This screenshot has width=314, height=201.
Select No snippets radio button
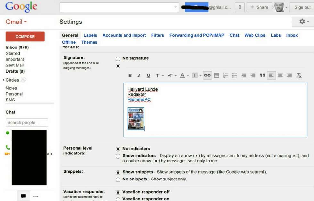118,179
